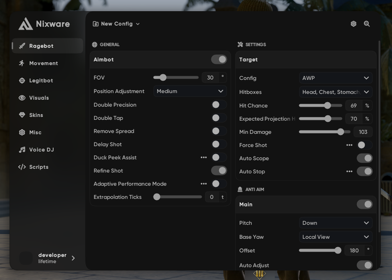Open the Config AWP dropdown
This screenshot has height=280, width=392.
(x=336, y=78)
